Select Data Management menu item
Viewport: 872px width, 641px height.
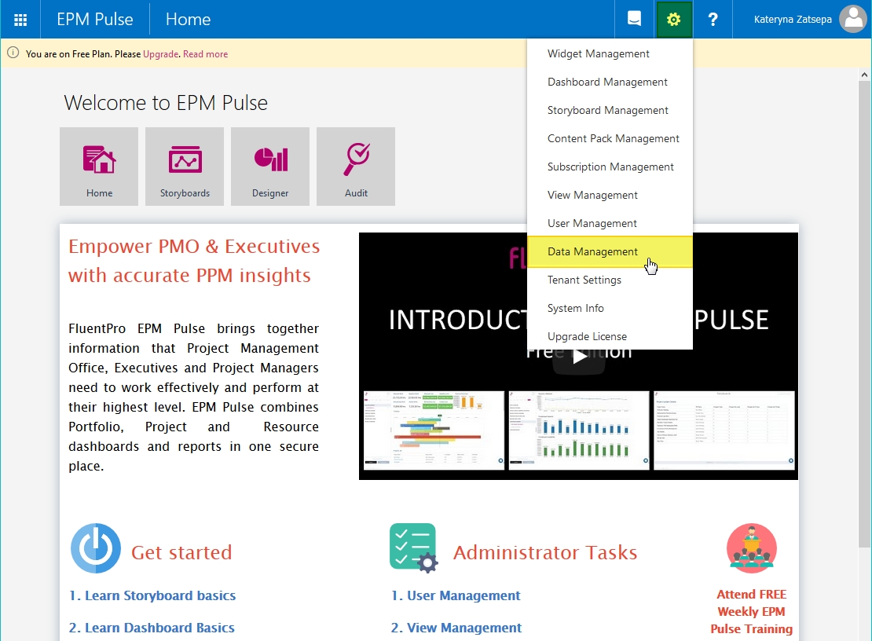pos(610,252)
